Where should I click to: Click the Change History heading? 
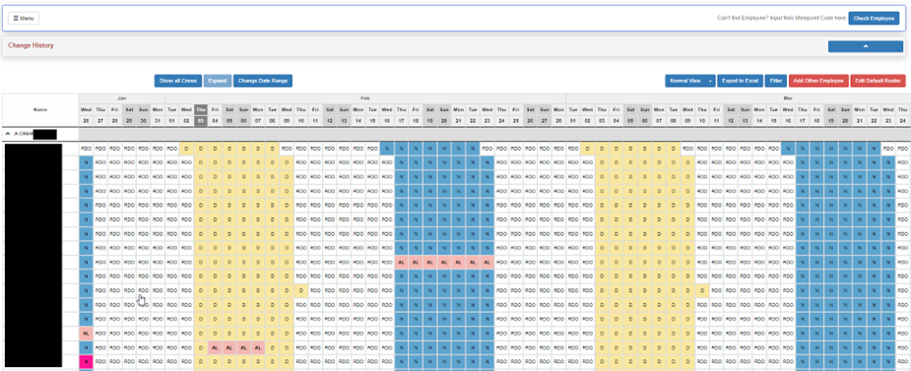coord(31,45)
